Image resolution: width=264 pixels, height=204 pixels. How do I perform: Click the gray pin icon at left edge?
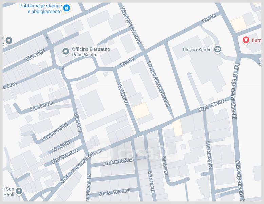(9, 41)
